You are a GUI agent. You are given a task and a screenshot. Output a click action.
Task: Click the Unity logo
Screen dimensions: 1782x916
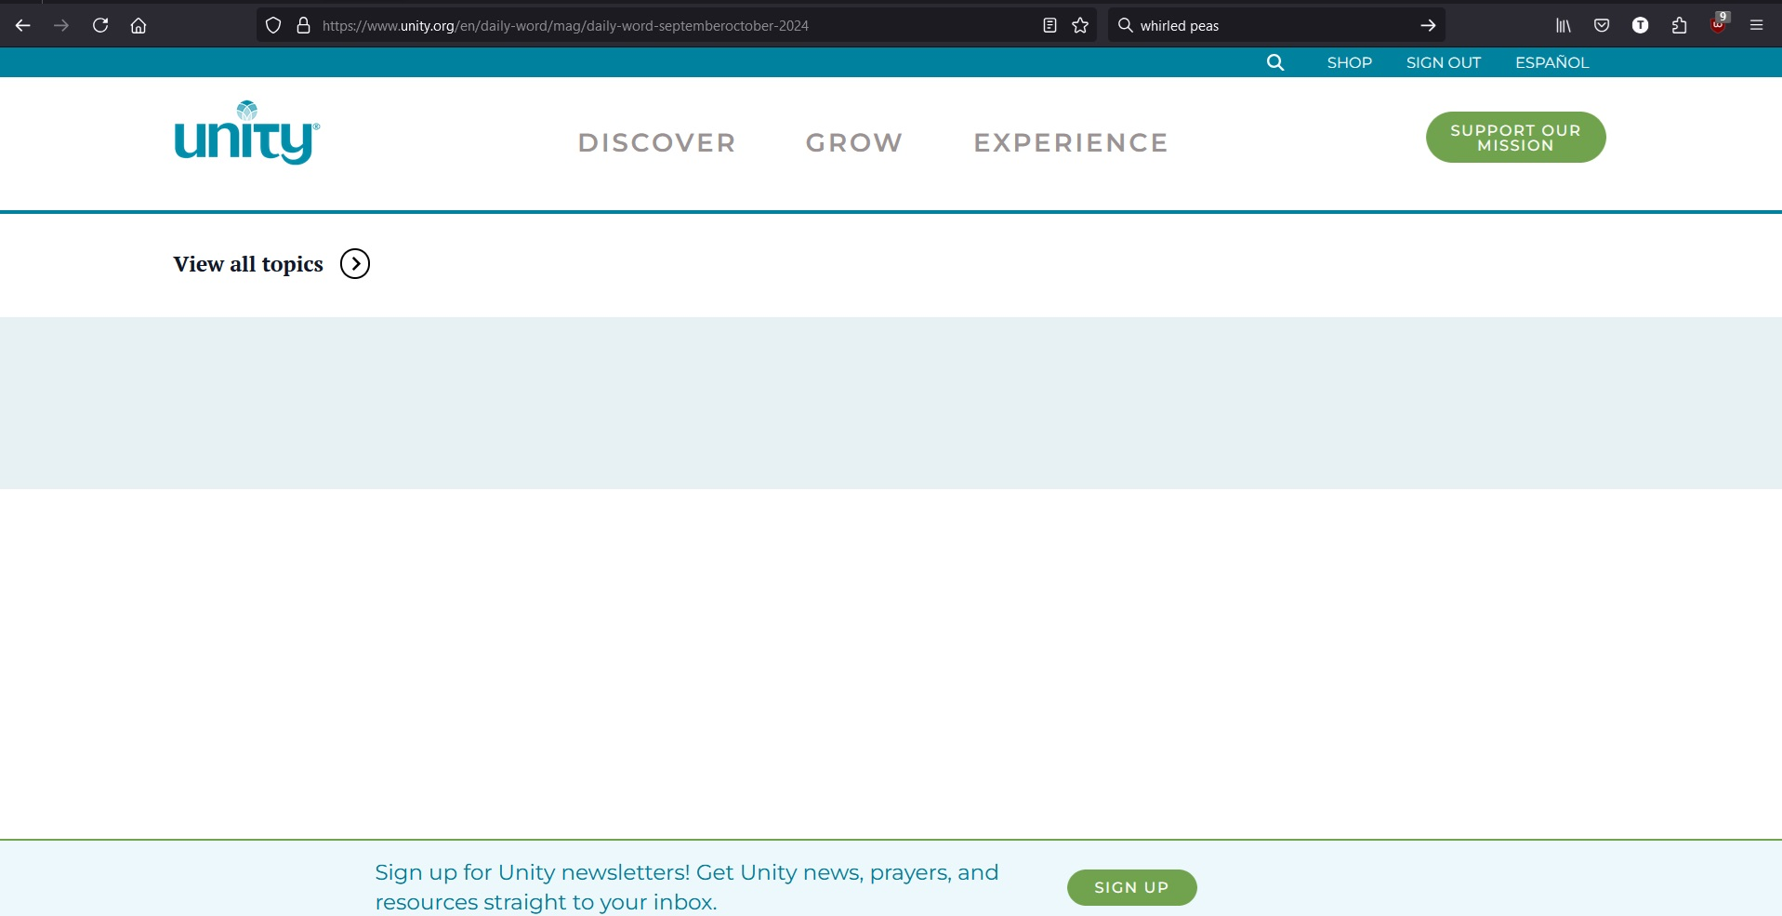[247, 133]
